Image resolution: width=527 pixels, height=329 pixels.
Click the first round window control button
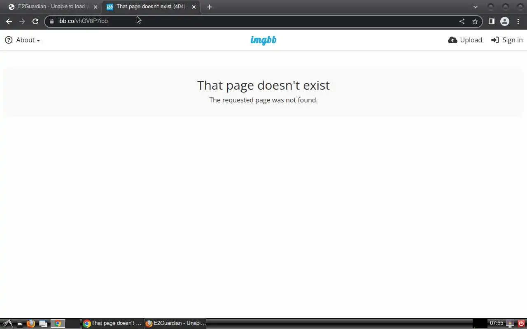(x=490, y=7)
